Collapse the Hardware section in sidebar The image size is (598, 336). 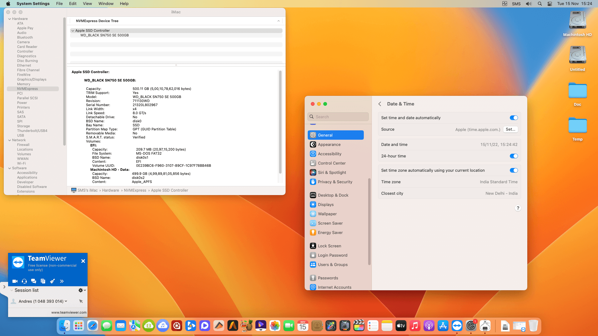pyautogui.click(x=9, y=19)
